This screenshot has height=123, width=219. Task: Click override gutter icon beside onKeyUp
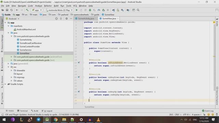tap(79, 92)
